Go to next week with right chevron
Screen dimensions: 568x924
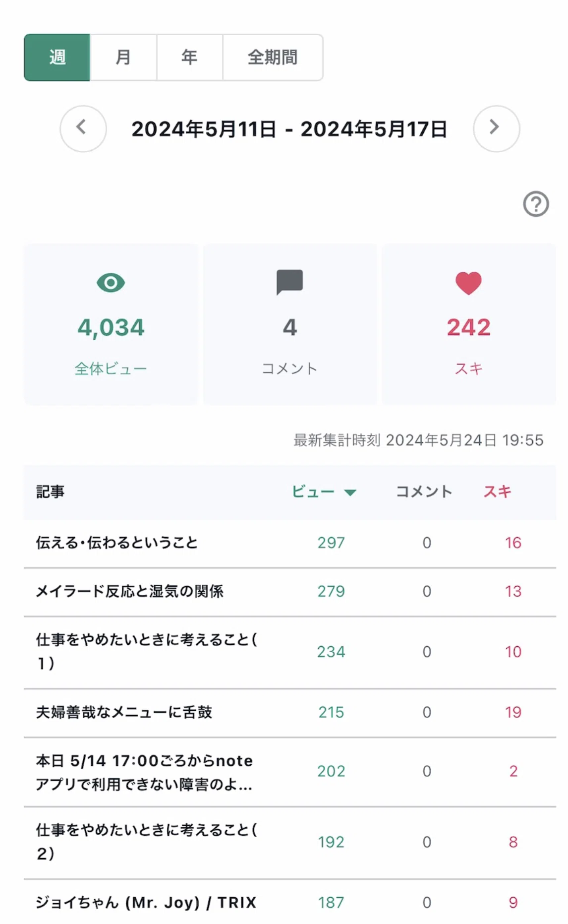(496, 128)
